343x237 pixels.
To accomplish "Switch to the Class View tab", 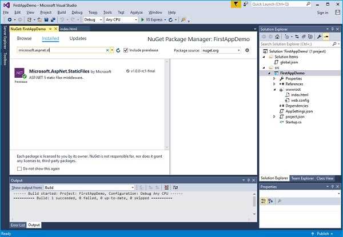I will click(x=325, y=178).
